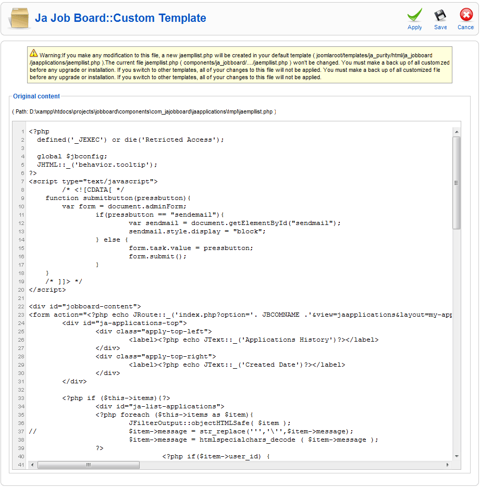Click 'var form = document.adminForm;' line
The width and height of the screenshot is (480, 488).
124,206
